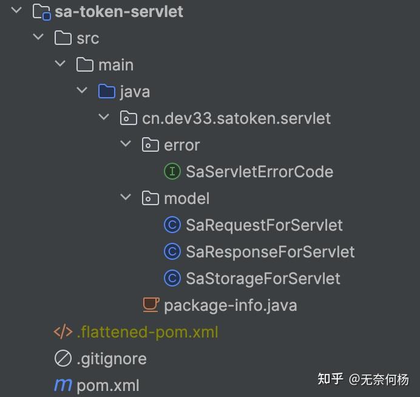Select the SaServletErrorCode file

[259, 172]
